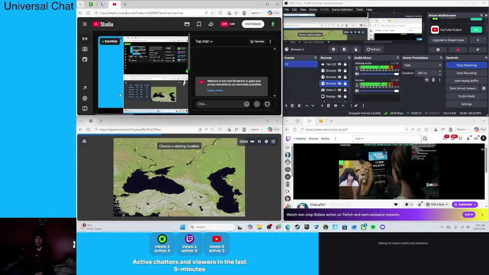Click Join in on Twitch banner
The image size is (489, 275).
pyautogui.click(x=469, y=215)
